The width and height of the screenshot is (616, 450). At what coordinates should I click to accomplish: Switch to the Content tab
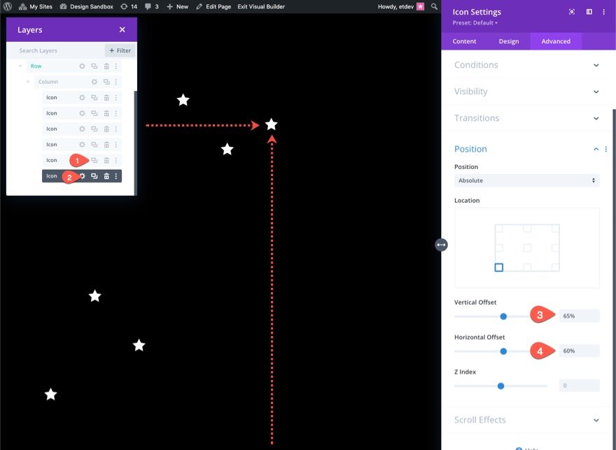point(464,41)
